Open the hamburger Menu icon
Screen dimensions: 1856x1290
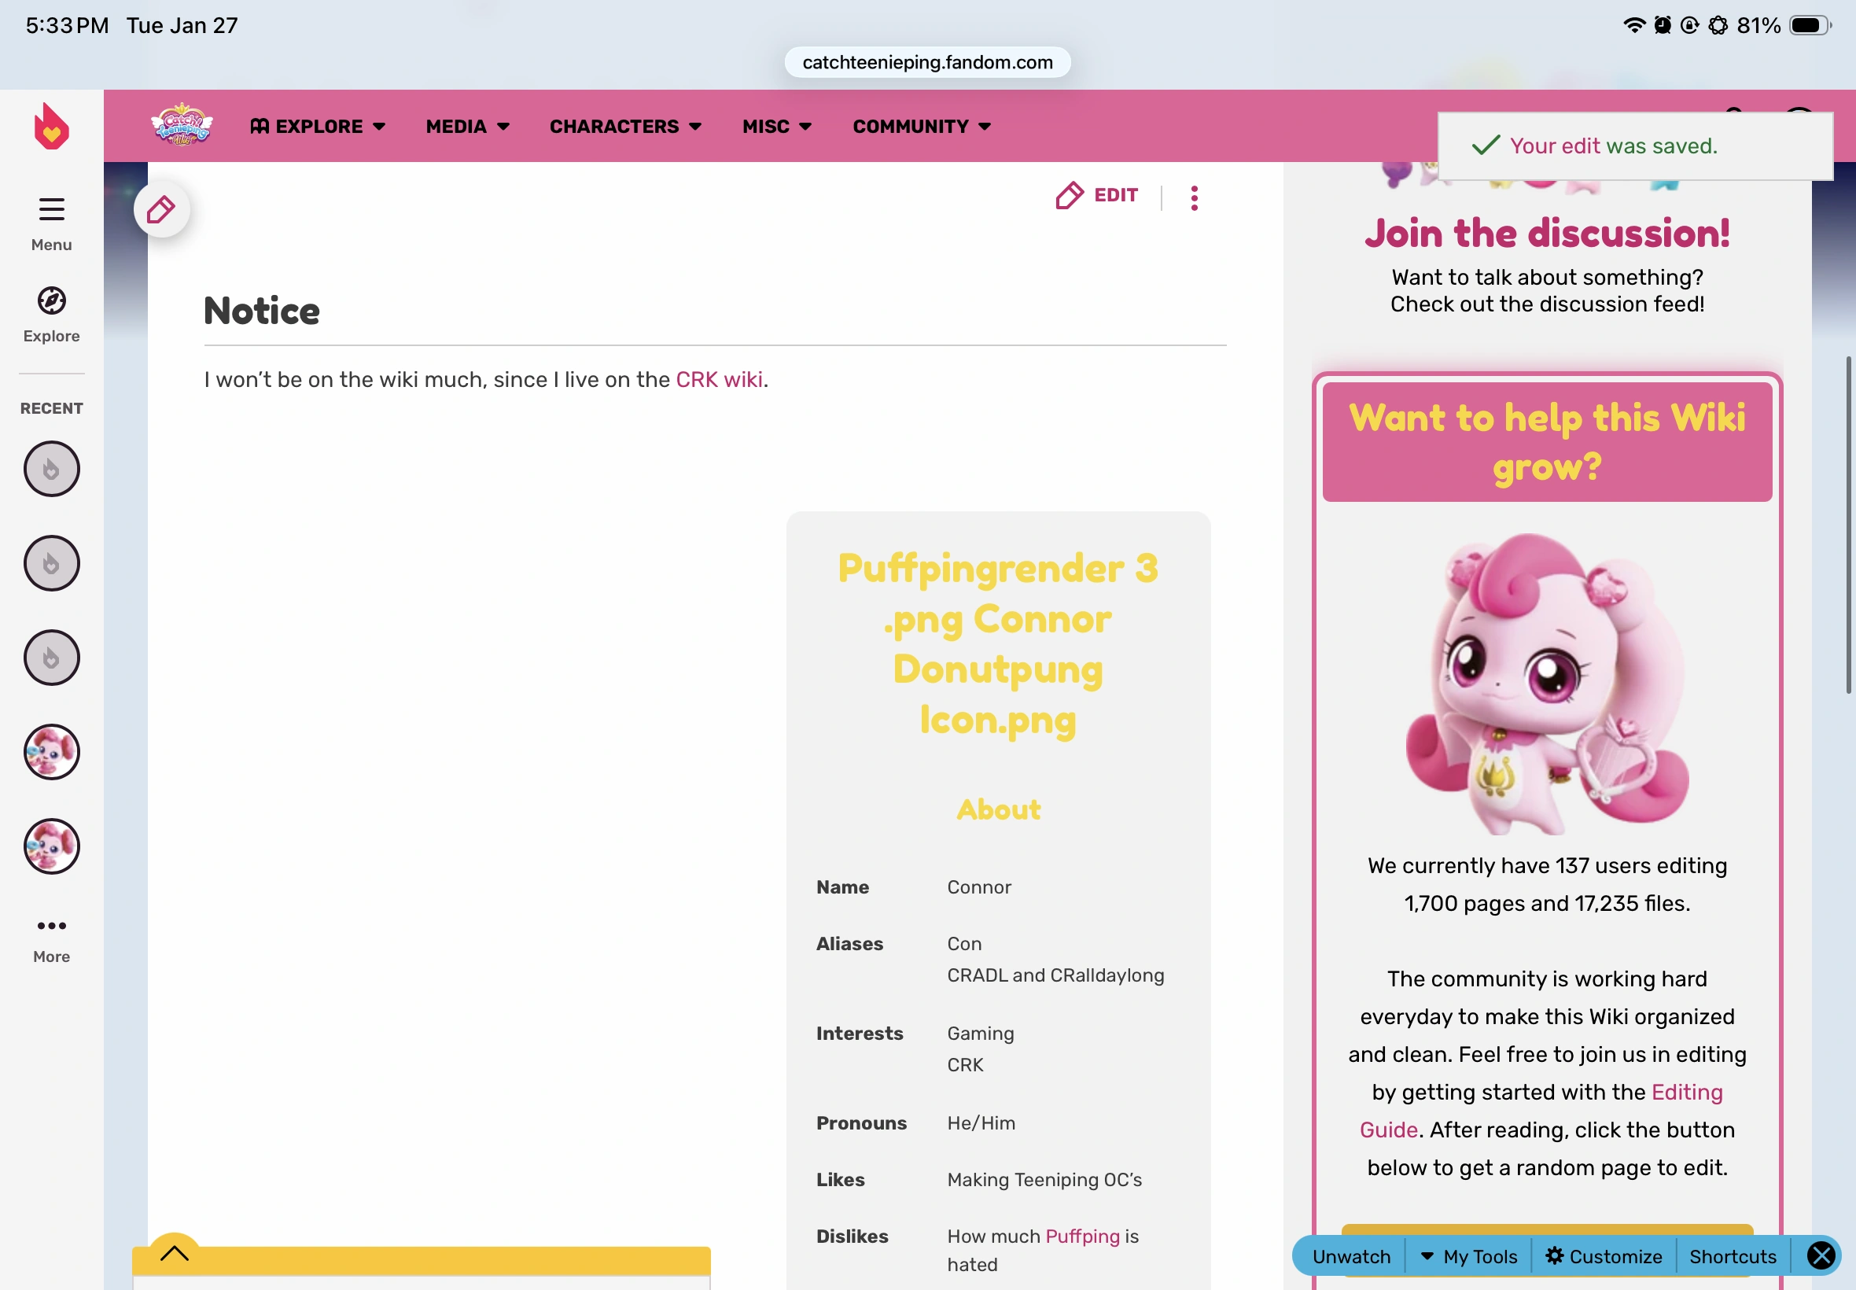click(x=51, y=209)
